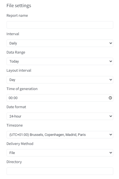Open the Date format dropdown showing 24-hour
The image size is (119, 179).
60,116
